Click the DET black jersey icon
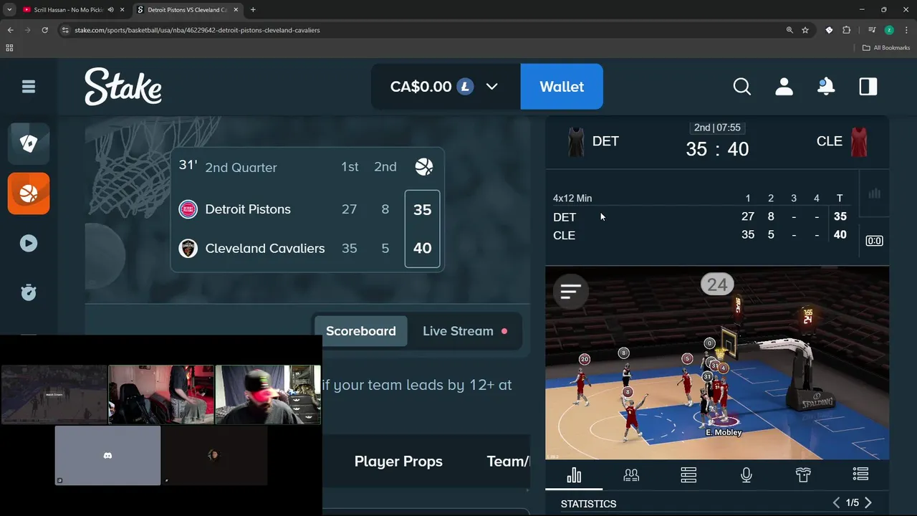 (576, 142)
